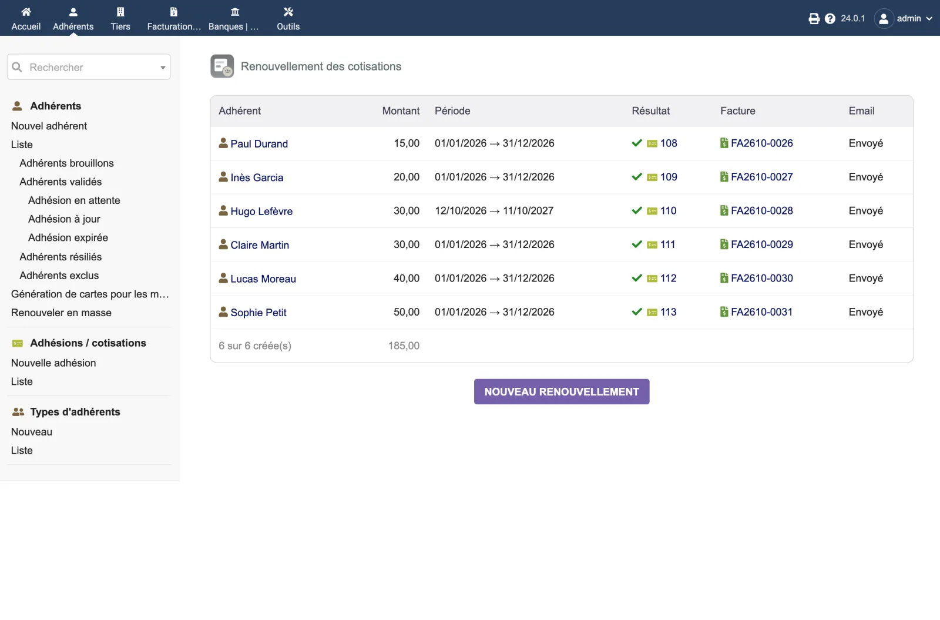Screen dimensions: 940x620
Task: Click the Adhérents sidebar section icon
Action: pyautogui.click(x=18, y=106)
